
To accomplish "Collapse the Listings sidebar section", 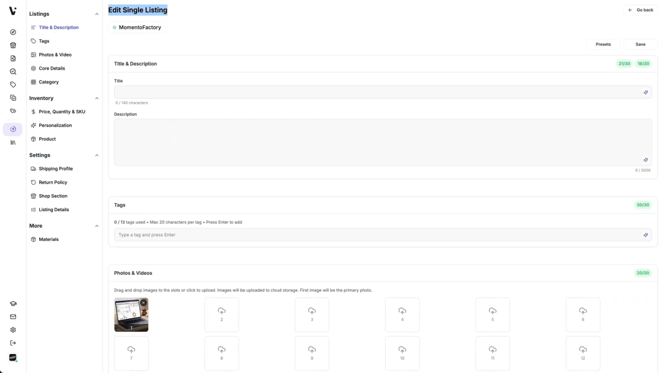I will pyautogui.click(x=97, y=14).
